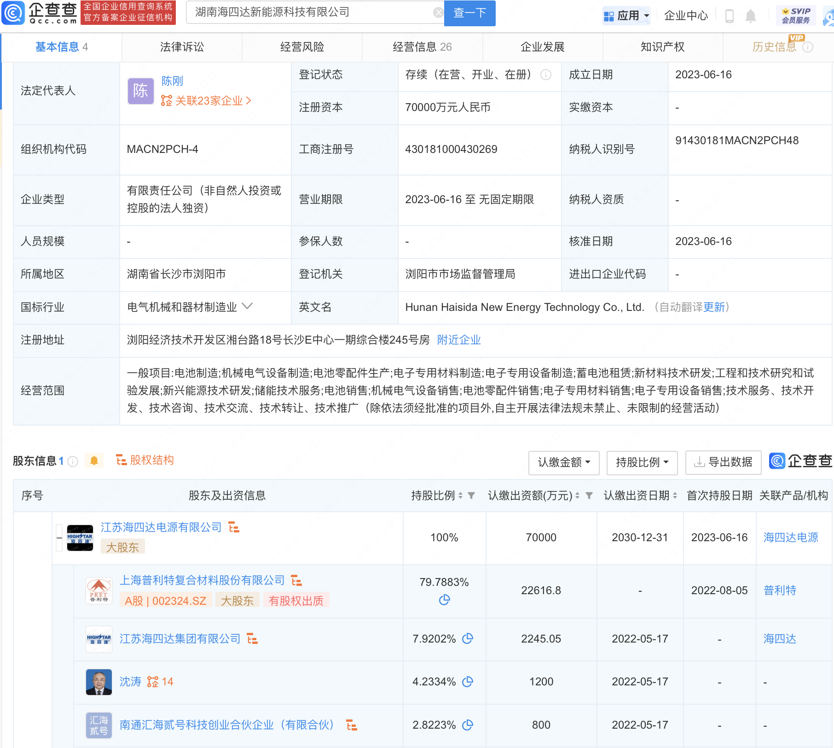Open structure icon beside 江苏海四达集团有限公司

click(x=252, y=639)
